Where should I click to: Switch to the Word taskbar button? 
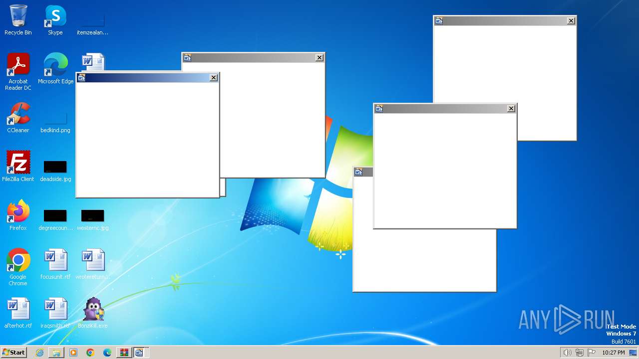click(140, 353)
